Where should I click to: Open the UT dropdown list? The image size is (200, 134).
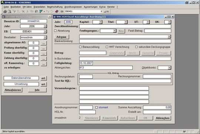148,22
